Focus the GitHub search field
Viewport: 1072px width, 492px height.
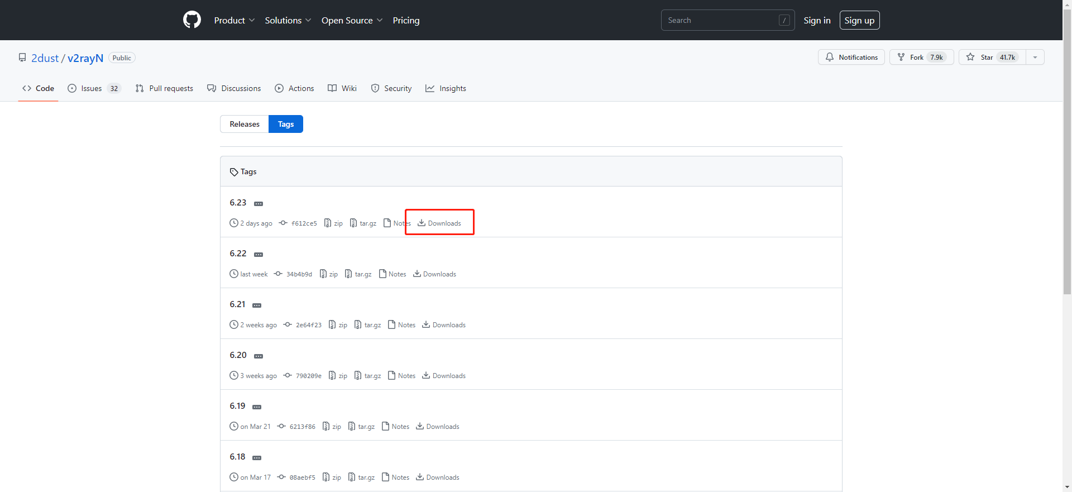[x=728, y=20]
